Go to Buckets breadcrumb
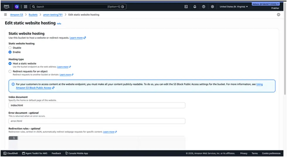 pos(33,15)
